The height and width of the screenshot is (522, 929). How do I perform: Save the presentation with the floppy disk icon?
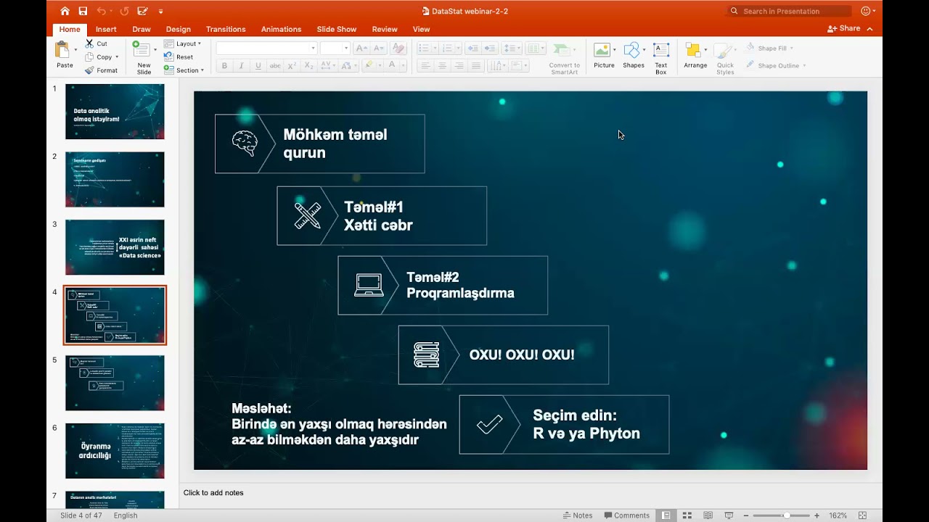click(x=83, y=11)
